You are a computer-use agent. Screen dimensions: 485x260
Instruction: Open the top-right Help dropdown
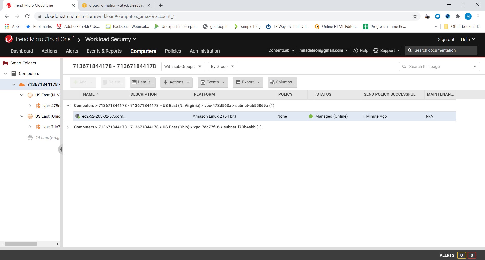pyautogui.click(x=468, y=39)
